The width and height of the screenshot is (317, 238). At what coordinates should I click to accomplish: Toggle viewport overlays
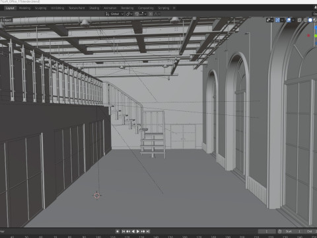(289, 20)
